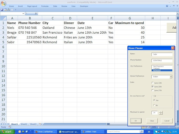179x134 pixels.
Task: Open the Insert ribbon tab
Action: pos(20,6)
